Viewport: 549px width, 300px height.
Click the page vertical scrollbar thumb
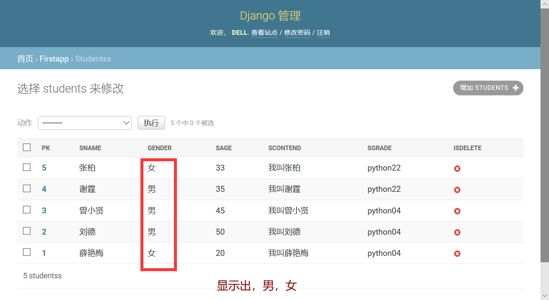click(x=545, y=135)
